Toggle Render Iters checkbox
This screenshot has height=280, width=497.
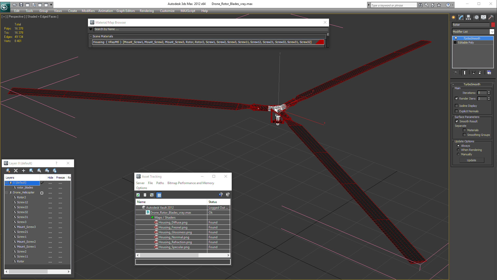click(457, 99)
